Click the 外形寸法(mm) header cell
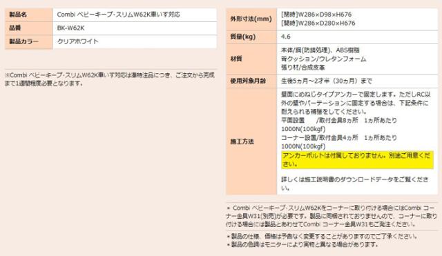The height and width of the screenshot is (256, 442). click(x=251, y=19)
